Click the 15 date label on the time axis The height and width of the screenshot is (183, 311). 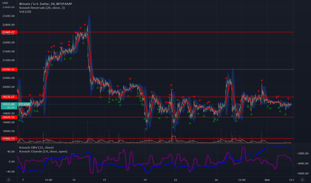pyautogui.click(x=104, y=180)
